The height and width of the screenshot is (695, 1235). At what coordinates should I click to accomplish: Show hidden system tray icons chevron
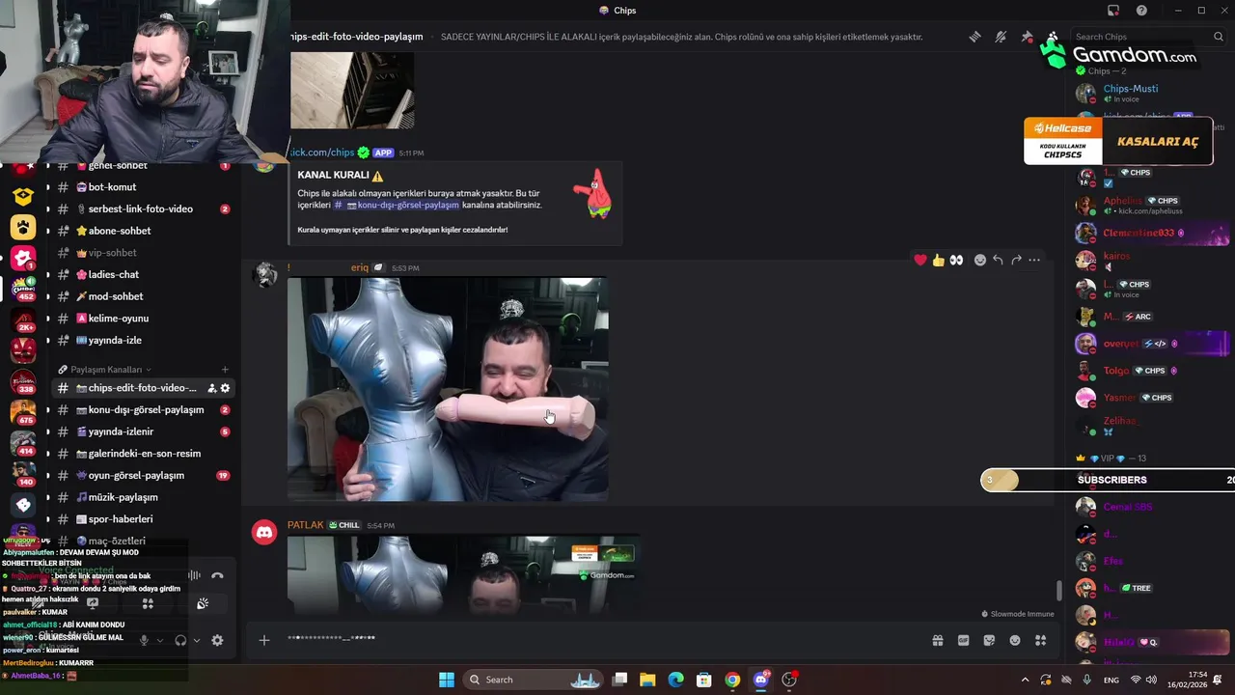[1025, 680]
